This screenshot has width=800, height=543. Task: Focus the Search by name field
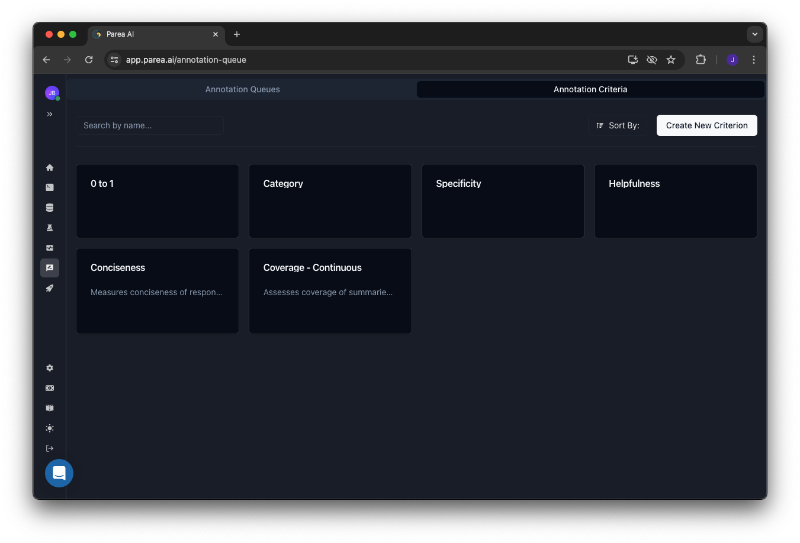[x=150, y=125]
